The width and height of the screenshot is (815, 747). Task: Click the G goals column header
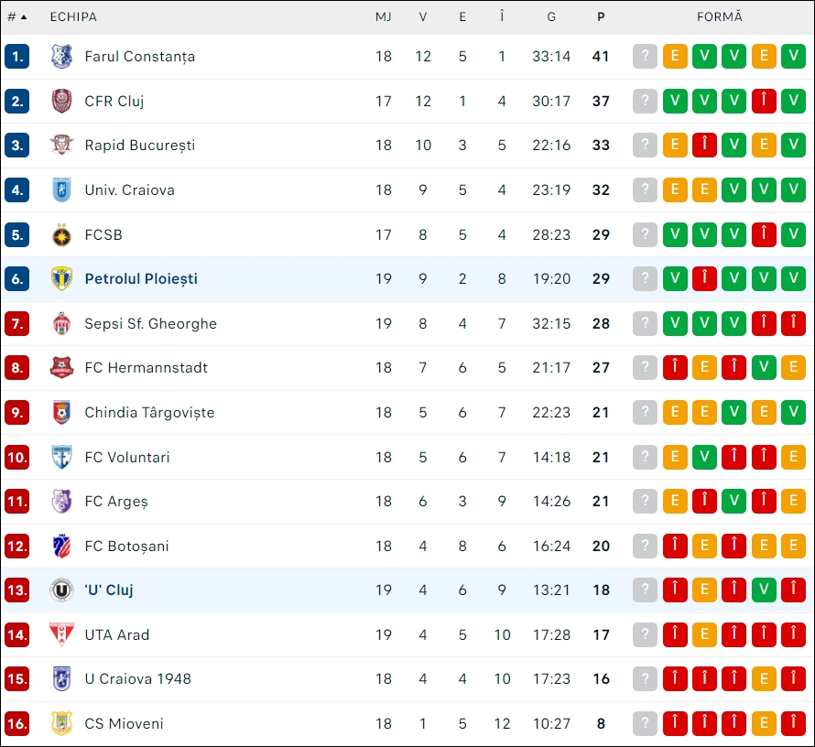coord(551,16)
